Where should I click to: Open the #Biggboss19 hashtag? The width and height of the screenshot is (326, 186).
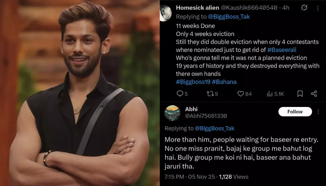point(193,82)
